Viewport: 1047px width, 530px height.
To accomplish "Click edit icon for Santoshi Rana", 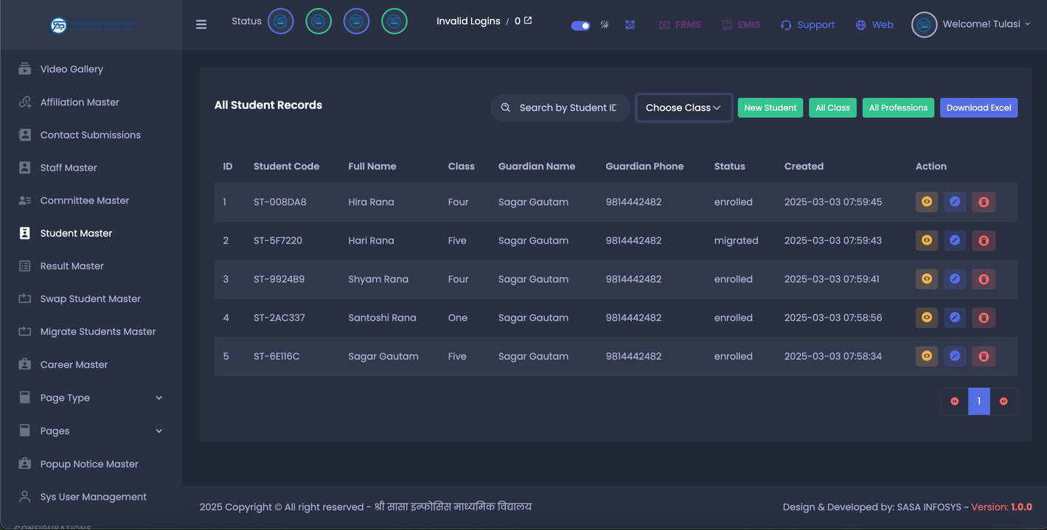I will [x=955, y=318].
